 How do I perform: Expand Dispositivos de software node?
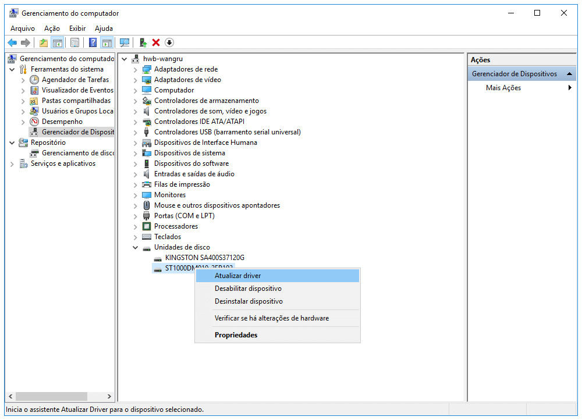tap(136, 163)
